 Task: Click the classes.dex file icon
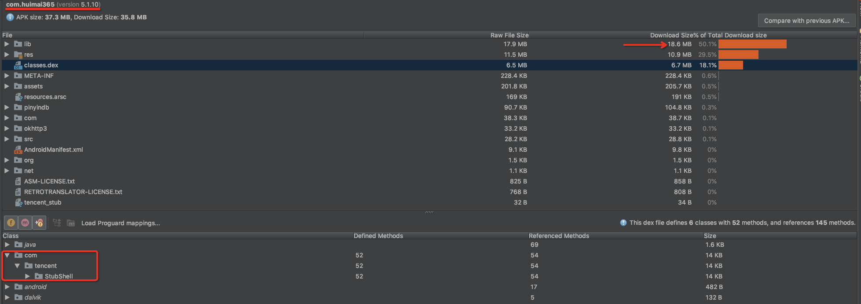pos(18,65)
